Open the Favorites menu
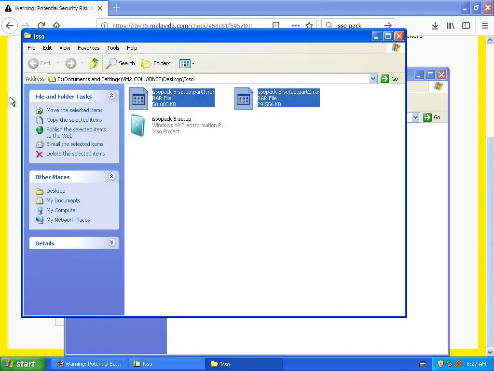This screenshot has height=371, width=494. tap(89, 48)
